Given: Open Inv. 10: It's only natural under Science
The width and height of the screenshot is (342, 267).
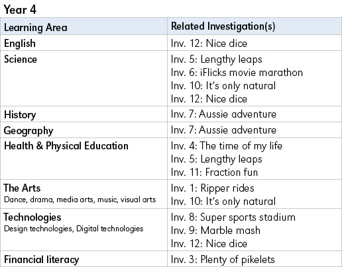Looking at the screenshot, I should [223, 86].
